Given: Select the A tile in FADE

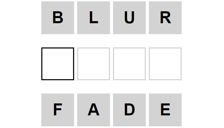Looking at the screenshot, I should tap(94, 110).
